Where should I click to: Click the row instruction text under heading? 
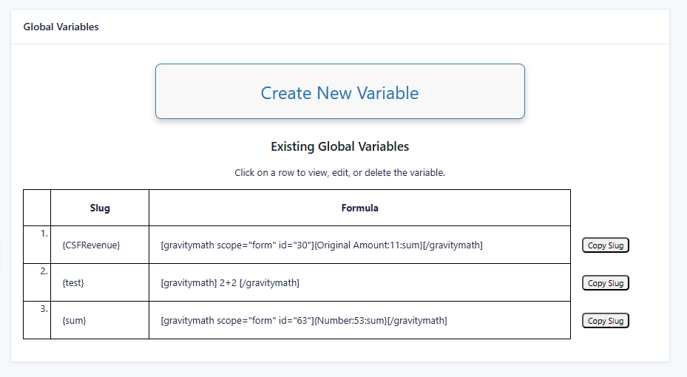click(339, 173)
